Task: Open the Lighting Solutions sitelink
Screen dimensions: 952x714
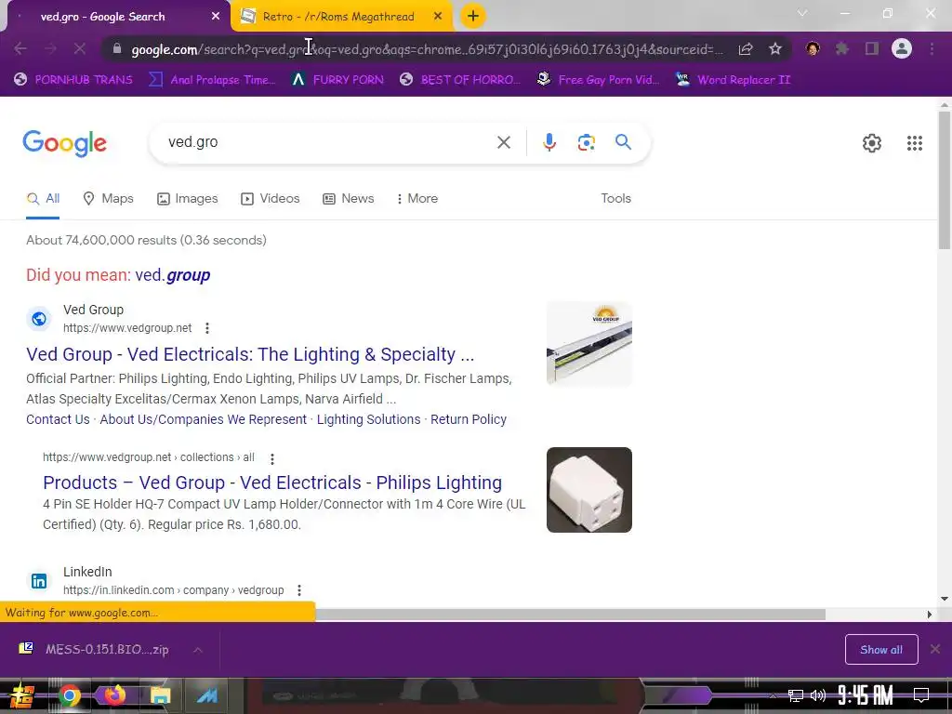Action: pos(368,419)
